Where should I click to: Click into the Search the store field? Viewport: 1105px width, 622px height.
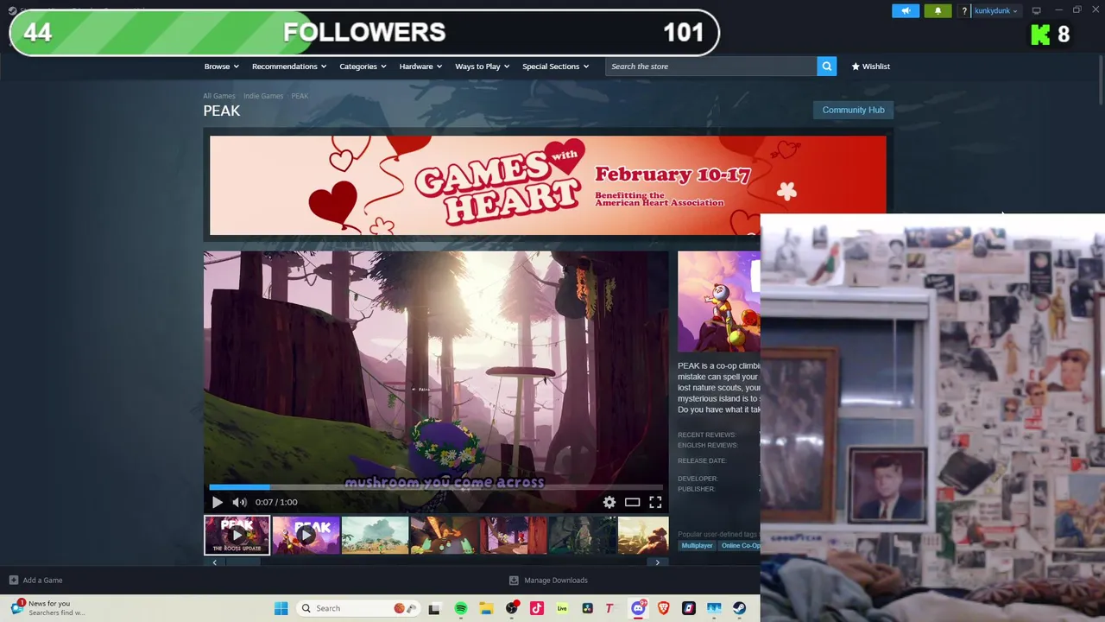[710, 67]
